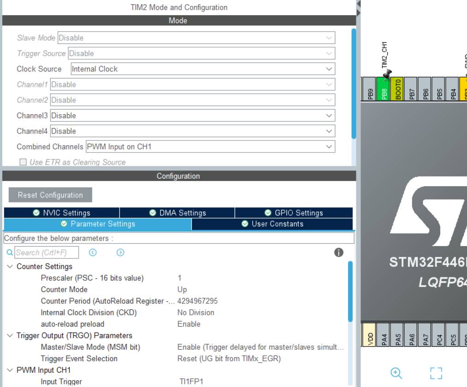Open the Channel3 dropdown
Viewport: 467px width, 387px height.
tap(192, 116)
